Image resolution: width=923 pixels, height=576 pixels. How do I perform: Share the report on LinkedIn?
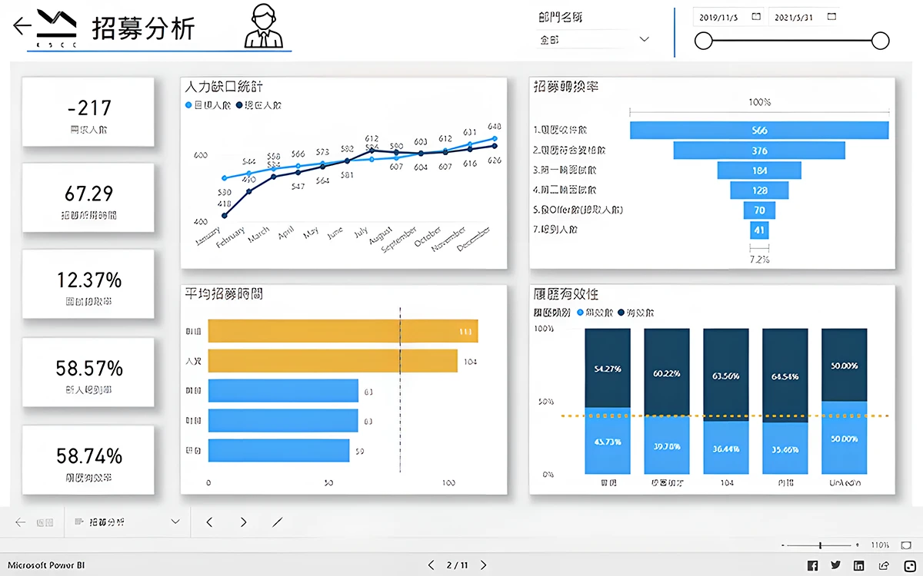click(859, 565)
